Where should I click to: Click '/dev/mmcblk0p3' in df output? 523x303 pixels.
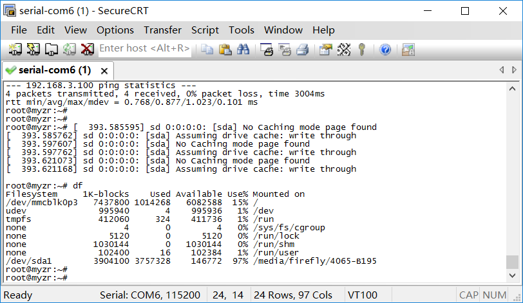42,203
